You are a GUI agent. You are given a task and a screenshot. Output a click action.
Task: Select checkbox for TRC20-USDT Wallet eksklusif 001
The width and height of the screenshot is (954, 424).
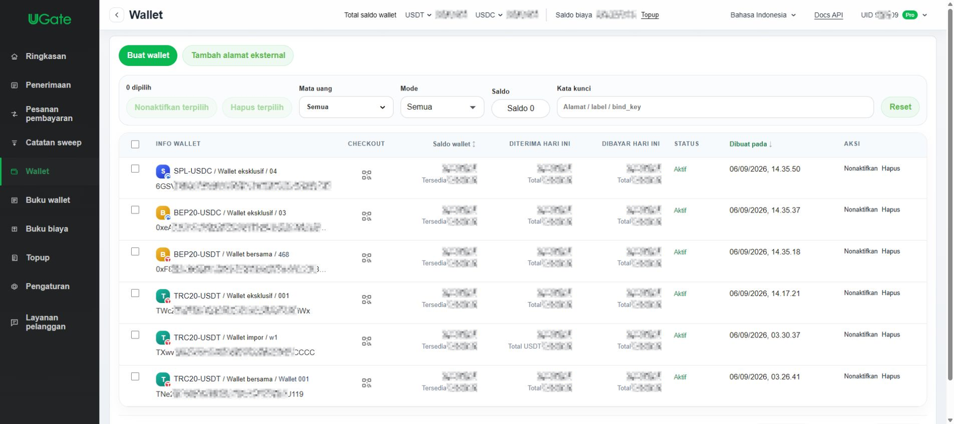click(135, 293)
